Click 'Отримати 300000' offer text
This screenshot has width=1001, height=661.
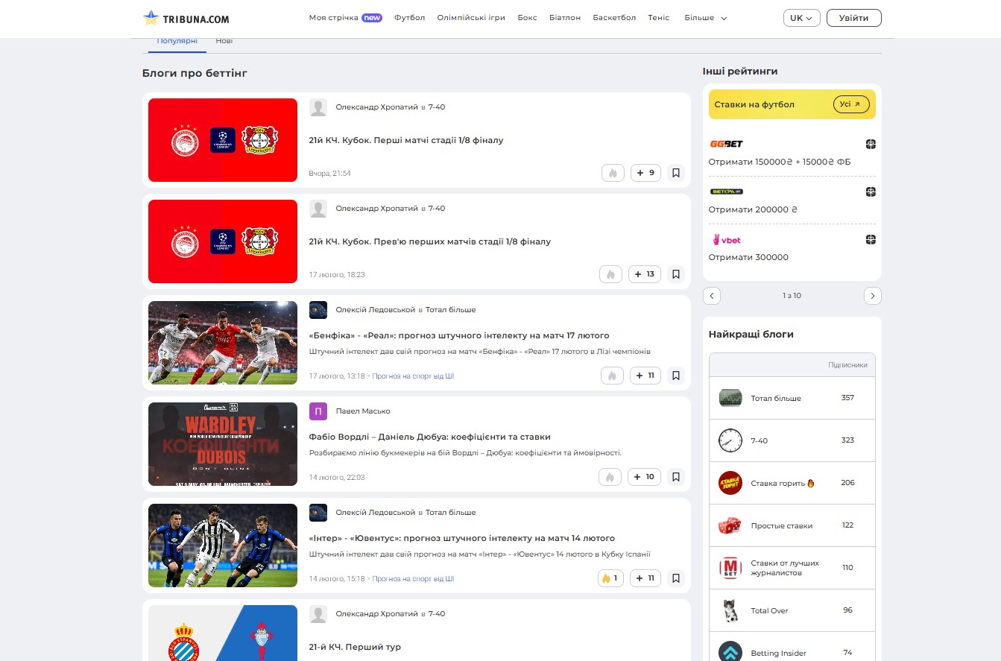(x=748, y=257)
